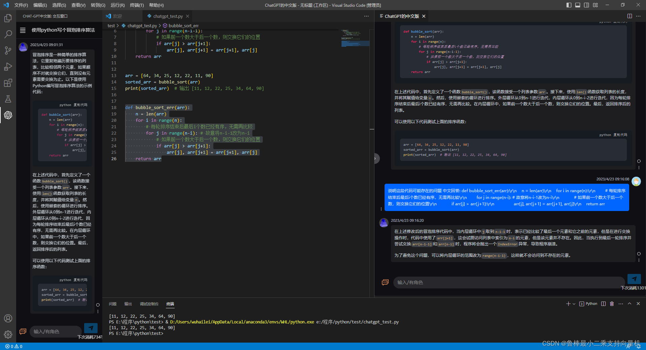Send message in right ChatGPT panel
Viewport: 646px width, 350px height.
pos(634,279)
